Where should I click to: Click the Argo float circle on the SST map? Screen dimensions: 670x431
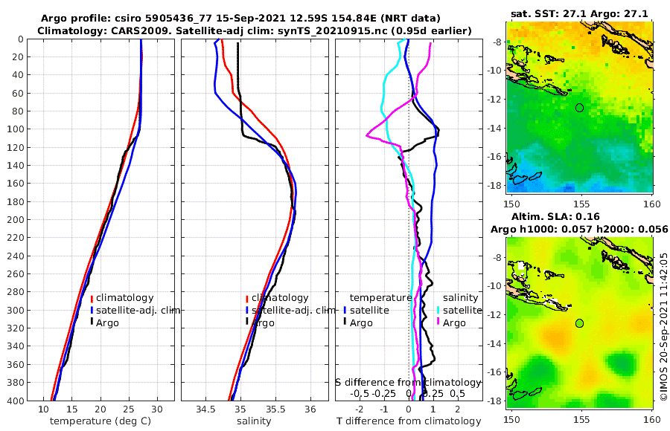point(579,108)
